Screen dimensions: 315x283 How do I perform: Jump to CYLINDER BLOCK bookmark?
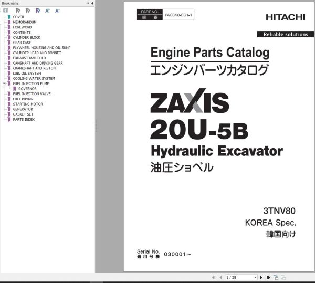(27, 38)
